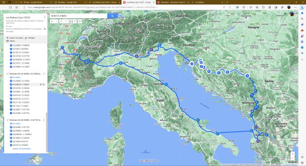Click Ajouter un calque
The image size is (306, 166).
tap(15, 38)
